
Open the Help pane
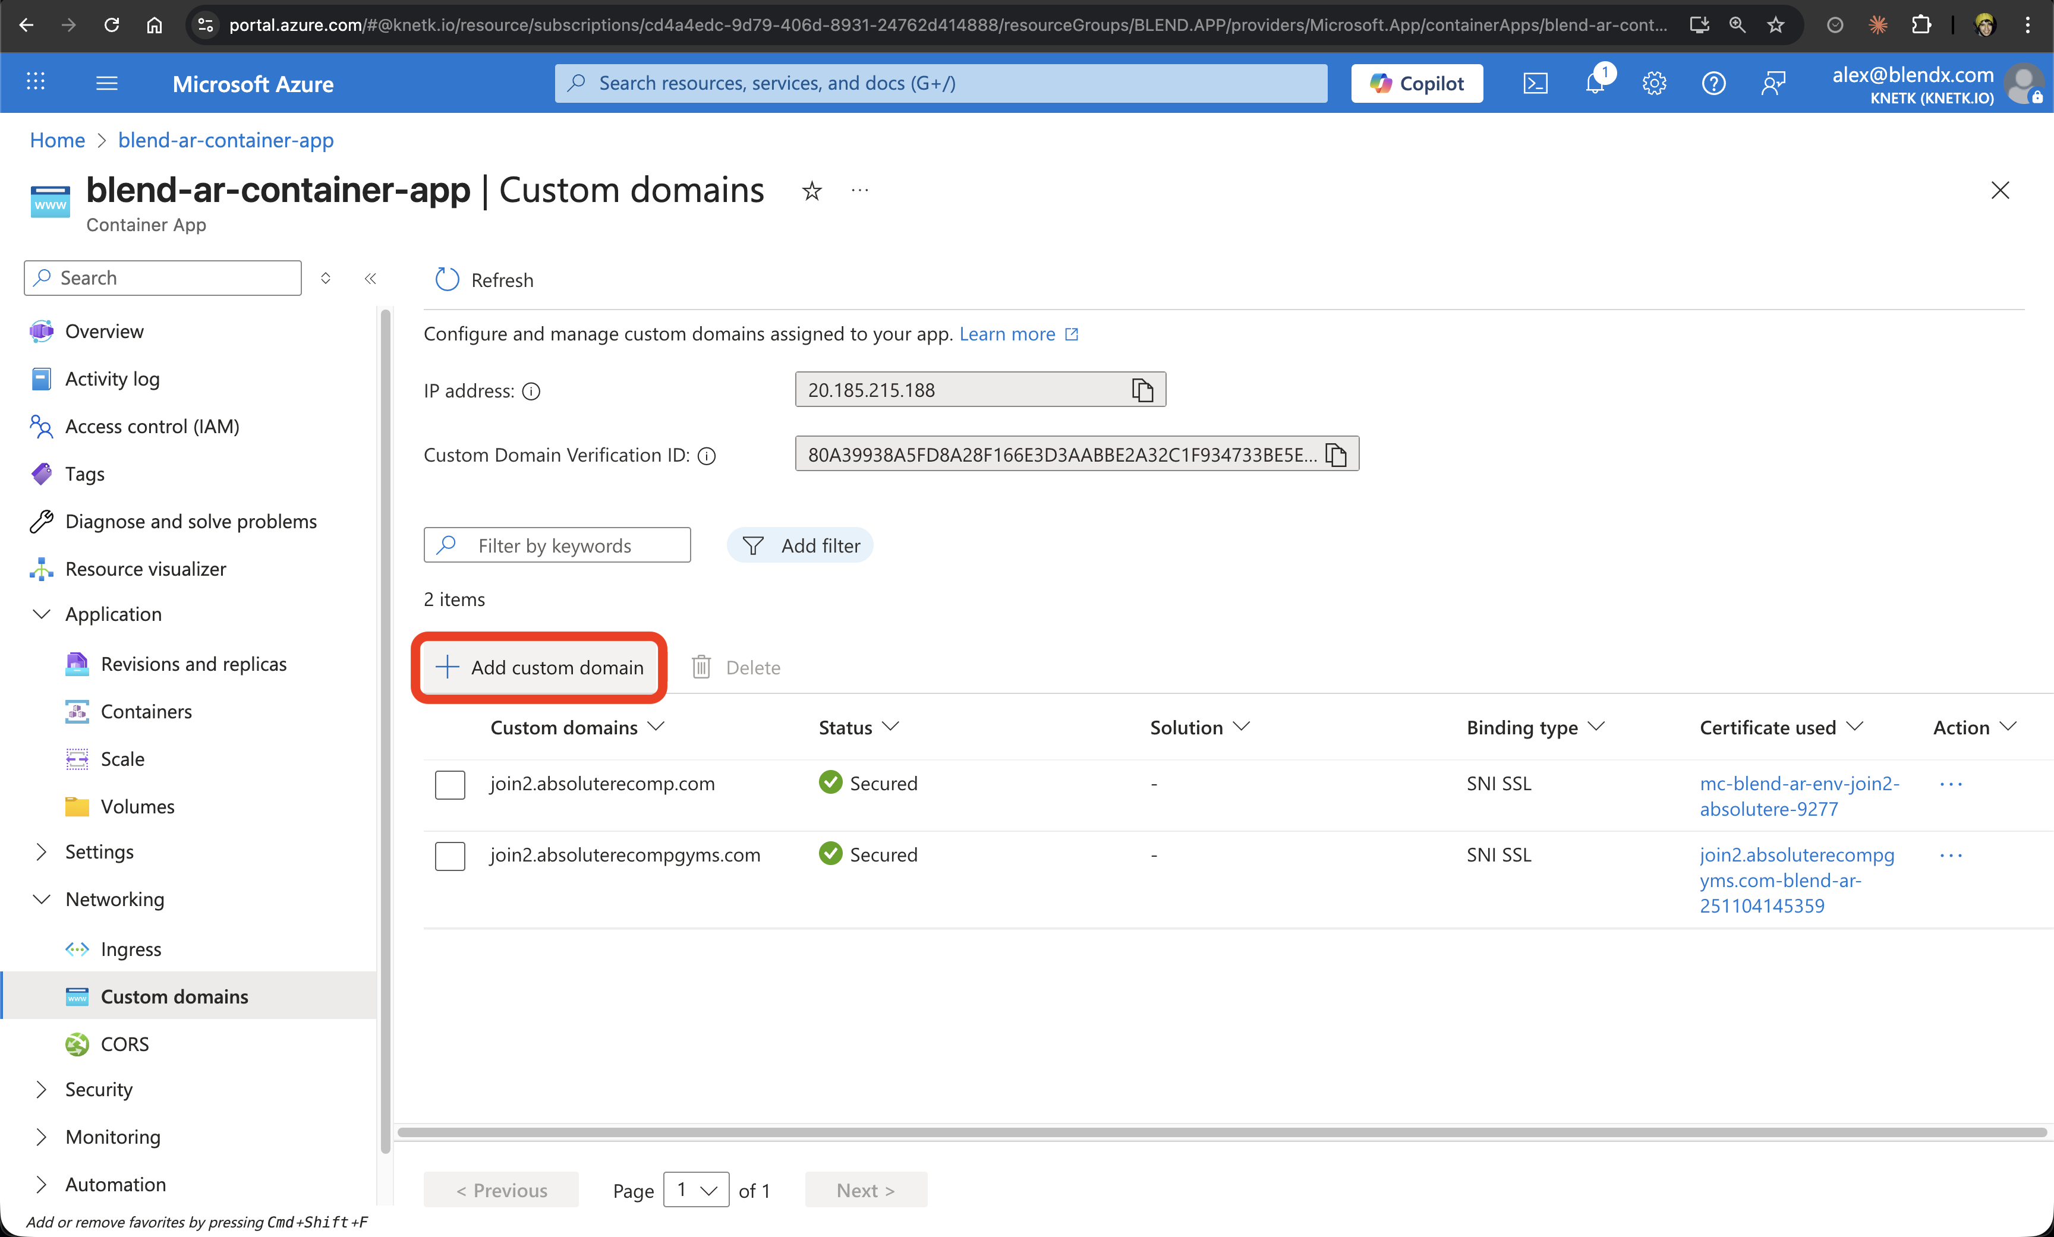[x=1714, y=83]
